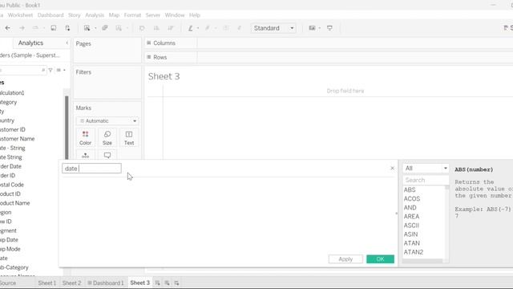
Task: Open the data pane view options dropdown
Action: tap(61, 70)
